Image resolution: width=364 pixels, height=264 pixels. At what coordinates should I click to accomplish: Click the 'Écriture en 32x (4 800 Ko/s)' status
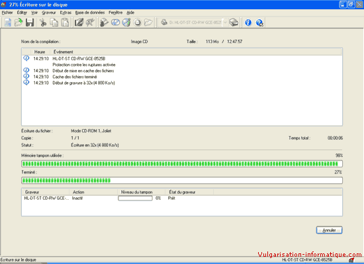(x=95, y=145)
